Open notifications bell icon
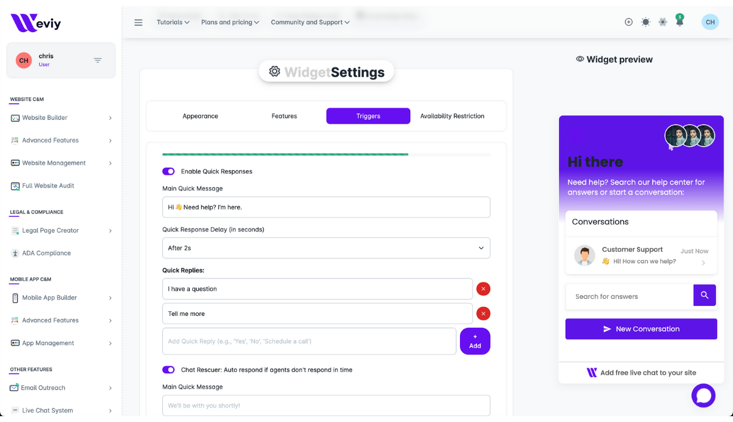733x422 pixels. (679, 22)
